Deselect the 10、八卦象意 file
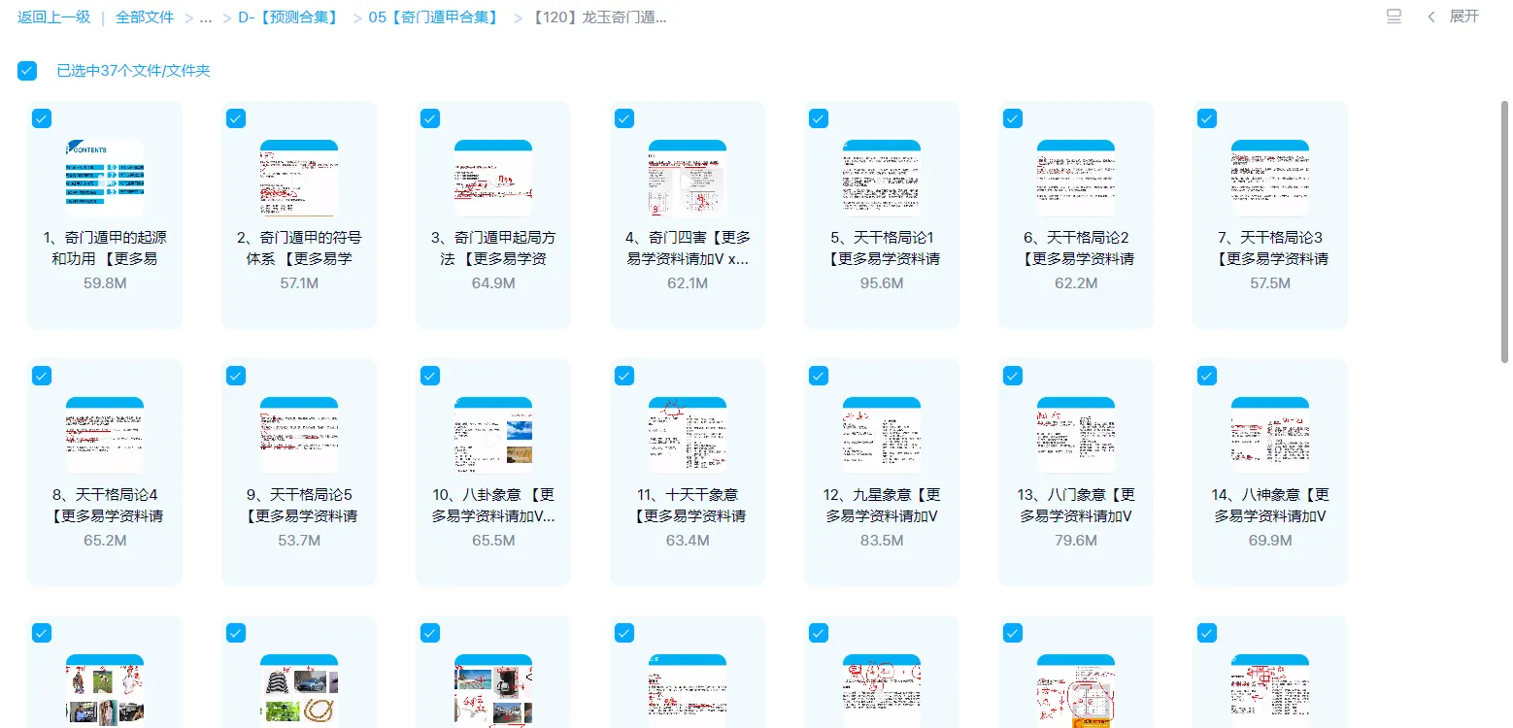The width and height of the screenshot is (1513, 728). coord(429,375)
